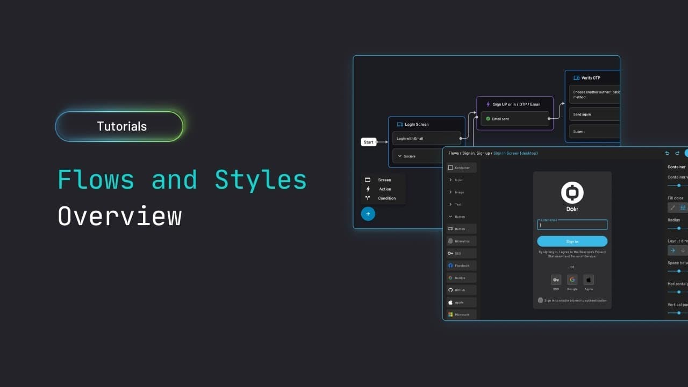This screenshot has width=688, height=387.
Task: Select horizontal layout direction right arrow
Action: 672,250
